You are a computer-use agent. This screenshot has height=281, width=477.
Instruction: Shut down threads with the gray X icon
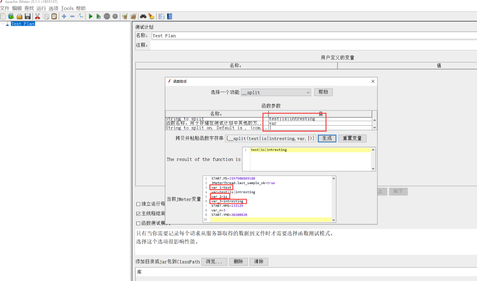pos(115,16)
